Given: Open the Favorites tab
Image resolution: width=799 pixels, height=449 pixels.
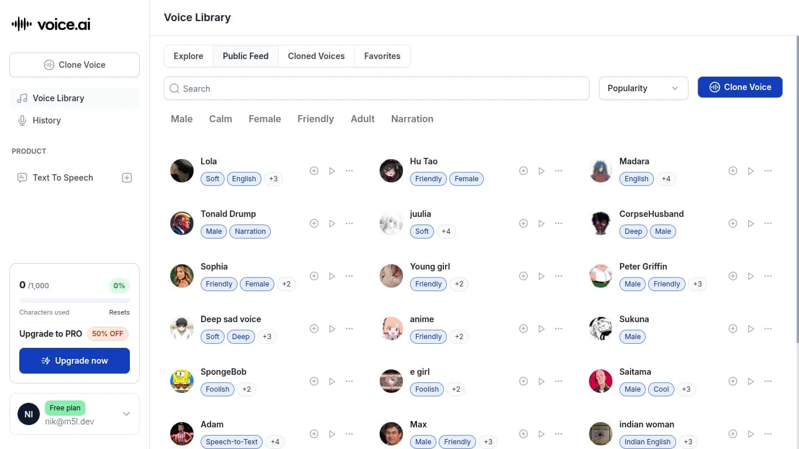Looking at the screenshot, I should coord(383,56).
